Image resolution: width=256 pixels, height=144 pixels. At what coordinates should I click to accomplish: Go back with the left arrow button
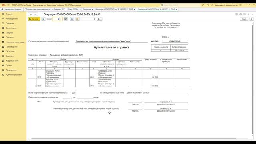pos(30,14)
